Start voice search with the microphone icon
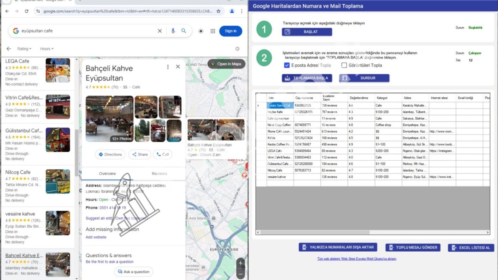Image resolution: width=498 pixels, height=280 pixels. [173, 31]
